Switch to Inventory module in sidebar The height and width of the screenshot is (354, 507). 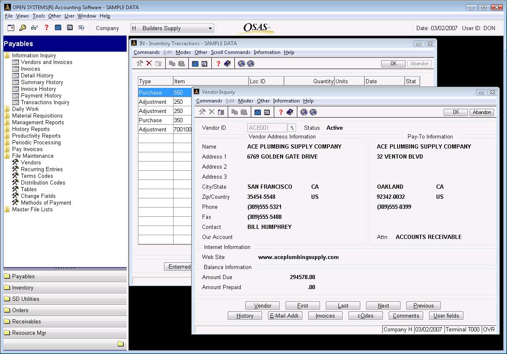pyautogui.click(x=65, y=287)
